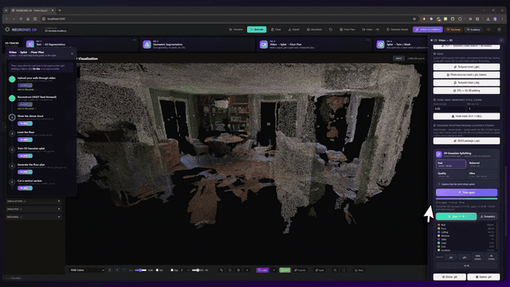Image resolution: width=510 pixels, height=287 pixels.
Task: Click the Voxel size input field
Action: point(449,108)
